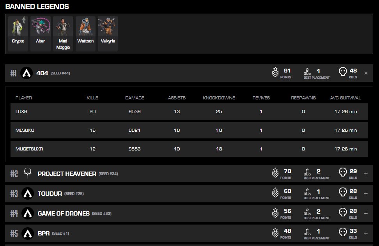Click the points badge icon for TOUDUR

275,193
